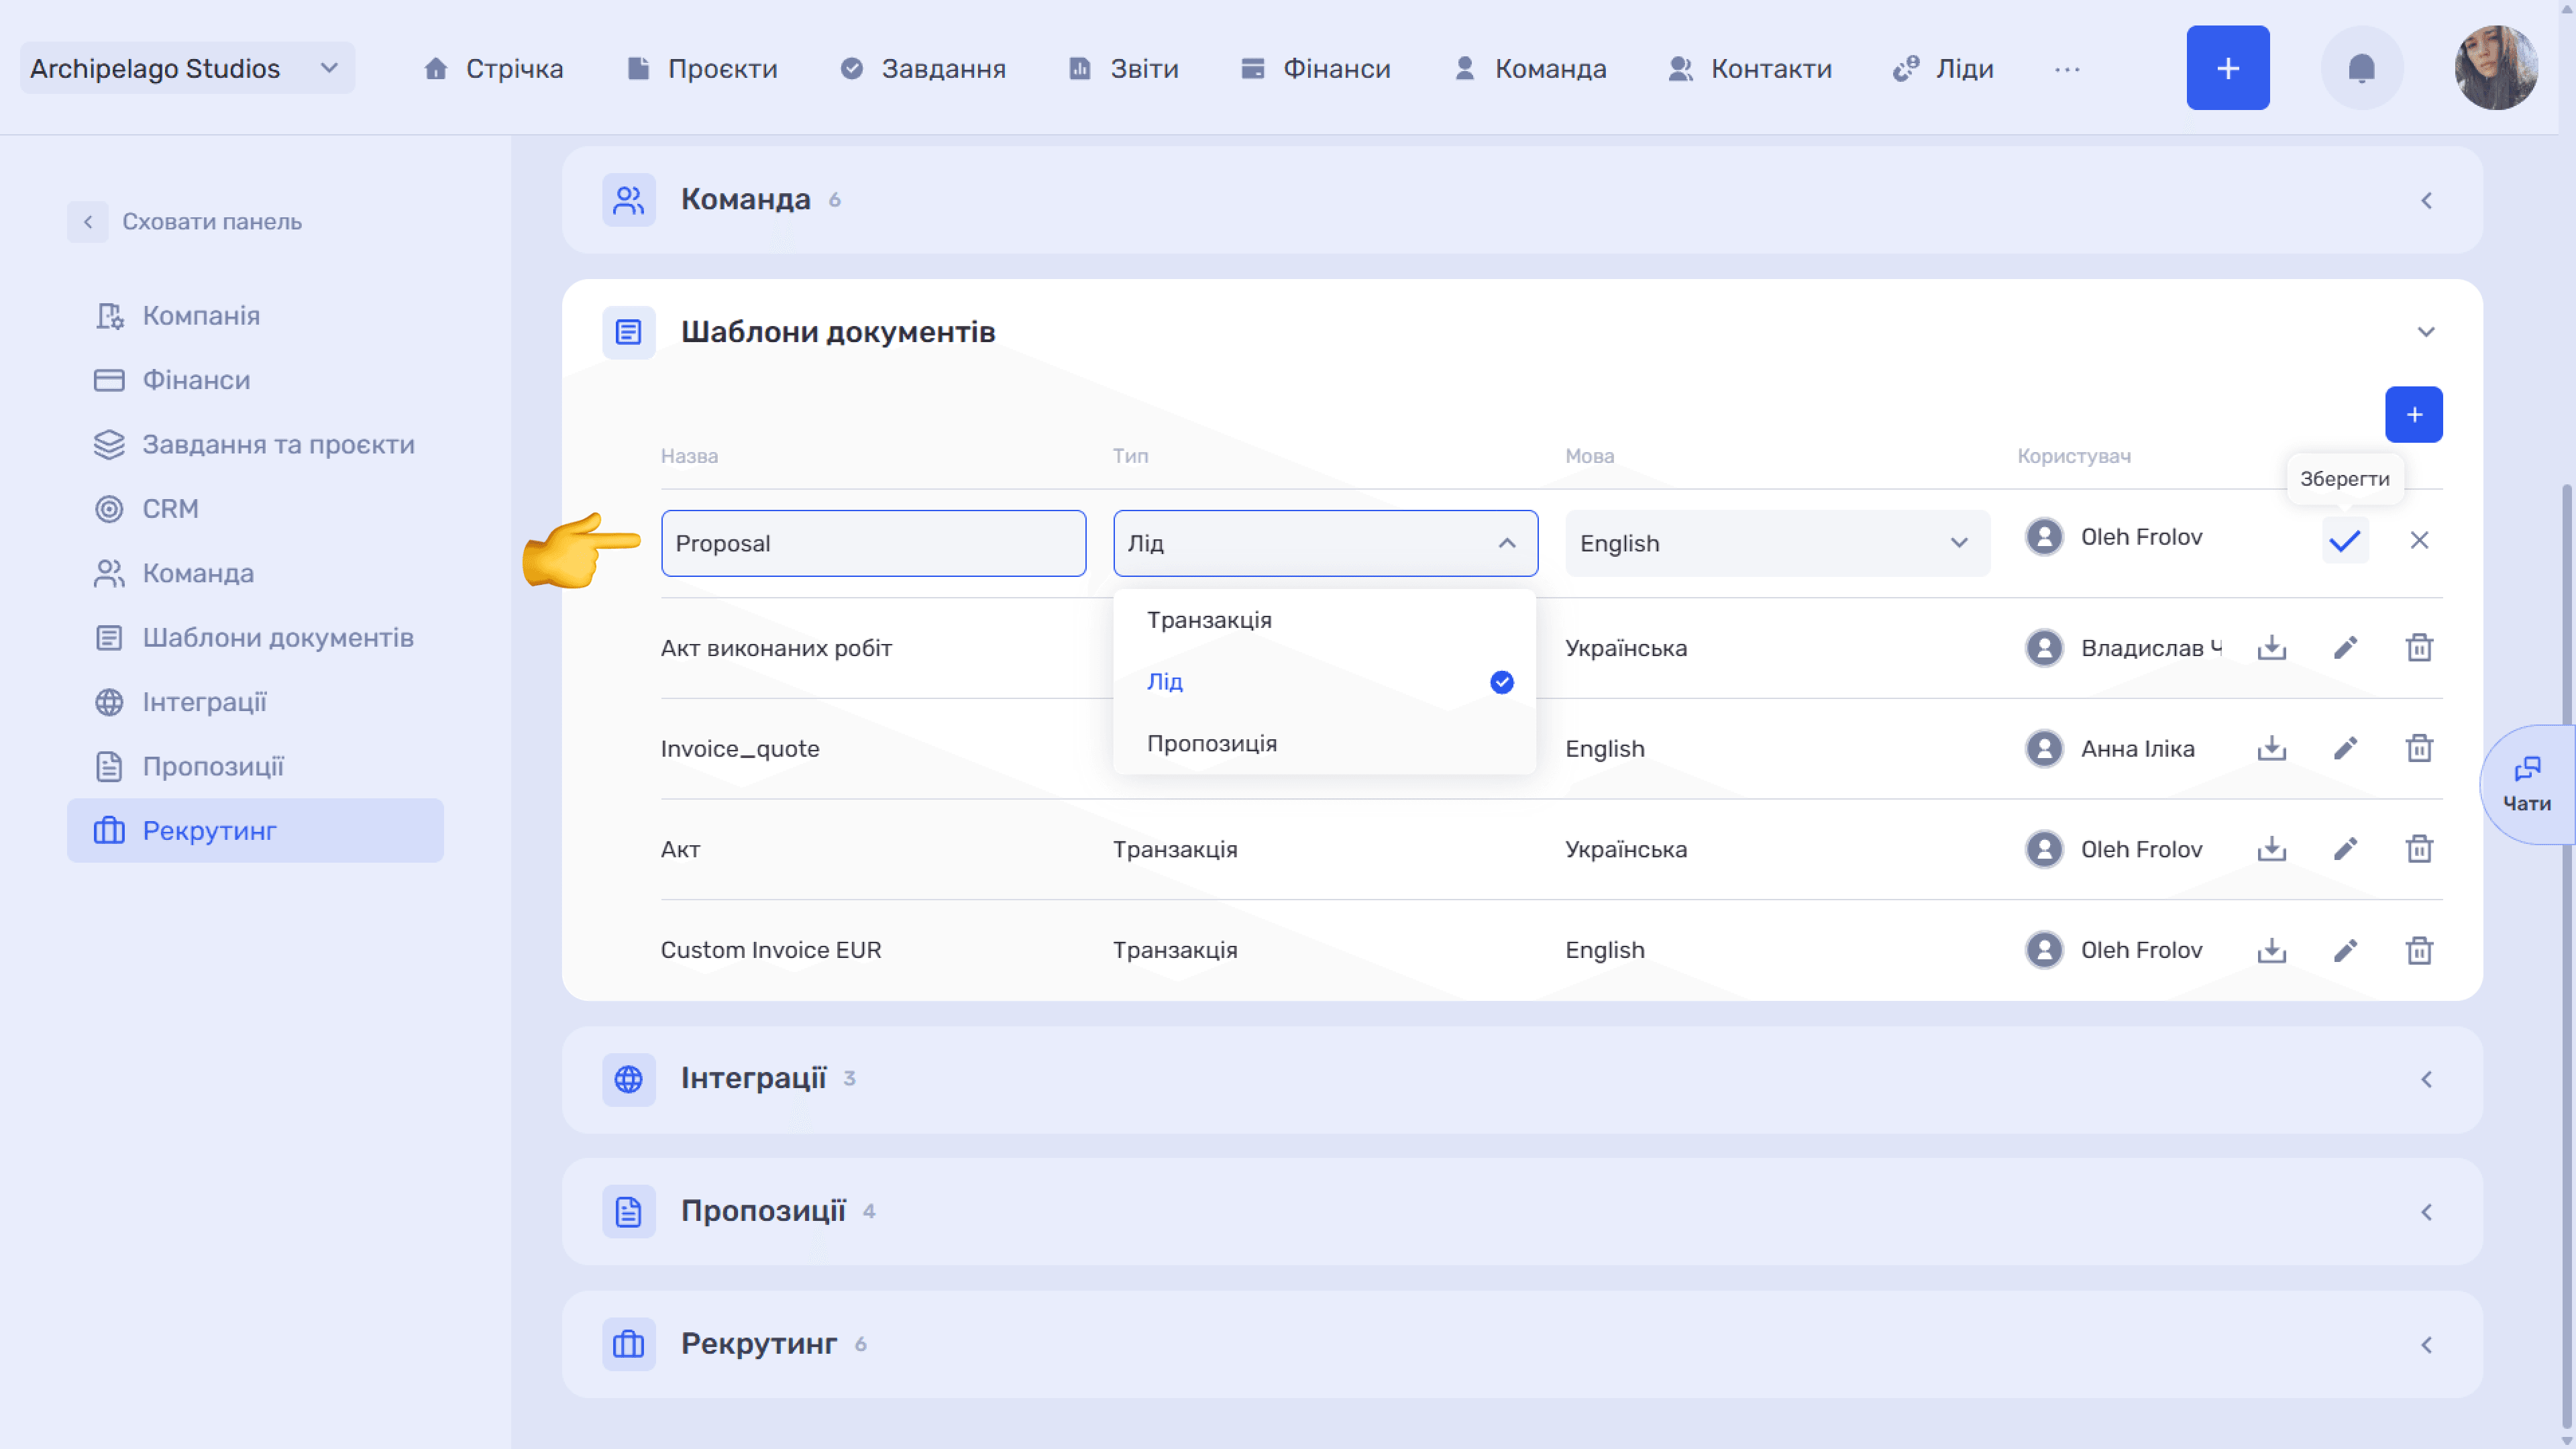Open notifications bell
This screenshot has height=1449, width=2576.
point(2361,68)
